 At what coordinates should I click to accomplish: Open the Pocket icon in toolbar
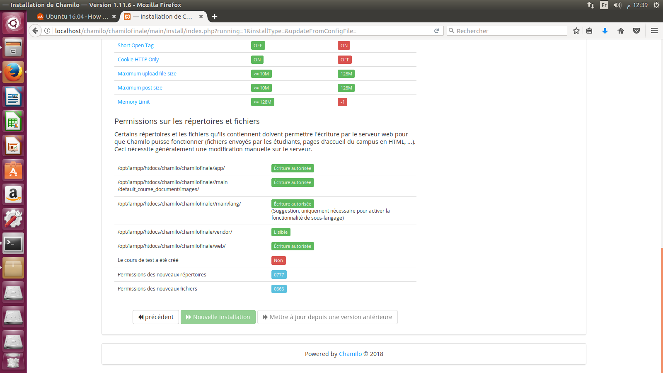pyautogui.click(x=636, y=31)
